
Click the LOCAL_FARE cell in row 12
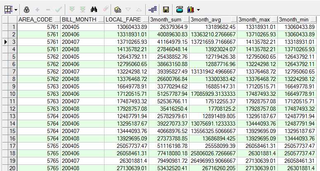[126, 109]
